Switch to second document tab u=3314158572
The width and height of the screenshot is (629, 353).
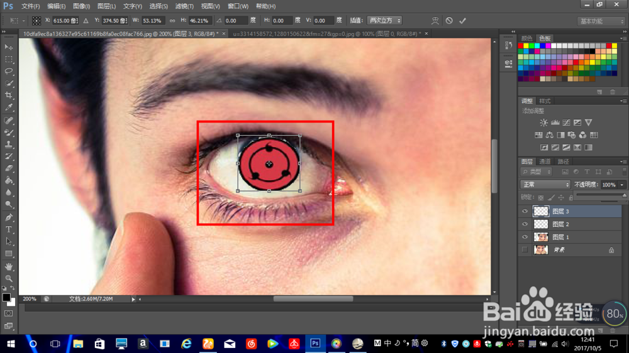(x=327, y=34)
